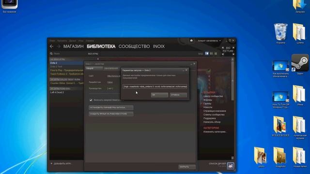The width and height of the screenshot is (310, 174).
Task: Open the СООБЩЕСТВО (Community) section
Action: tap(134, 46)
